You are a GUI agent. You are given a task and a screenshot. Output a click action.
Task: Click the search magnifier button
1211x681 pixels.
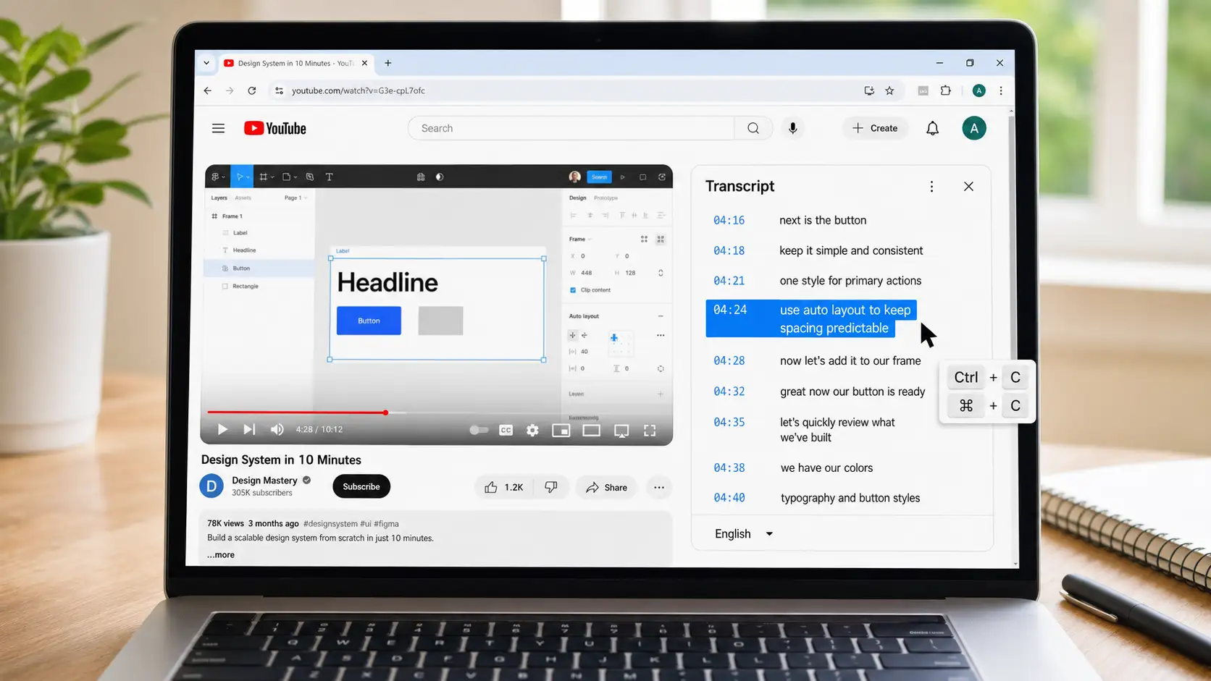click(753, 128)
